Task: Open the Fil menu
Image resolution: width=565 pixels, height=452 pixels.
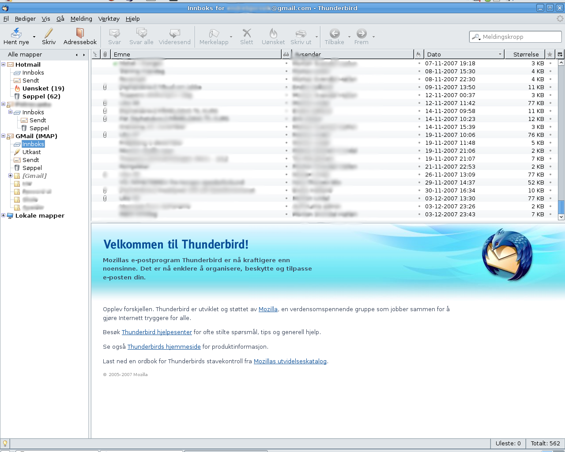Action: coord(6,19)
